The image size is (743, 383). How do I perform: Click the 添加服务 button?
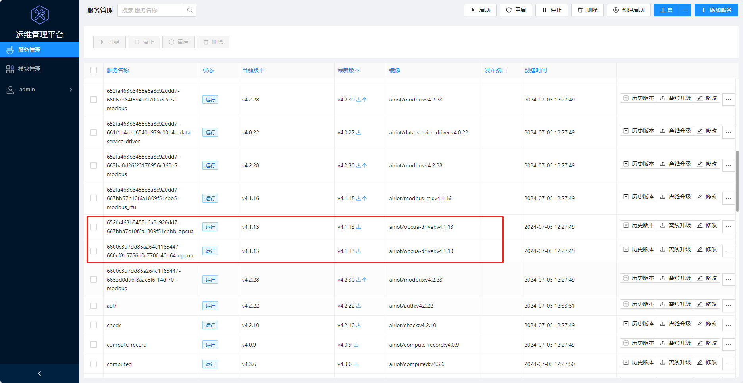(716, 10)
